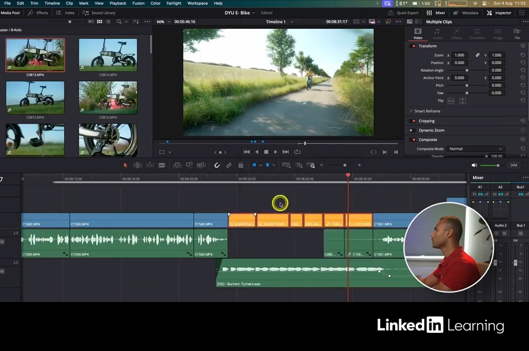This screenshot has width=529, height=351.
Task: Click the position lock padlock icon
Action: tap(241, 165)
